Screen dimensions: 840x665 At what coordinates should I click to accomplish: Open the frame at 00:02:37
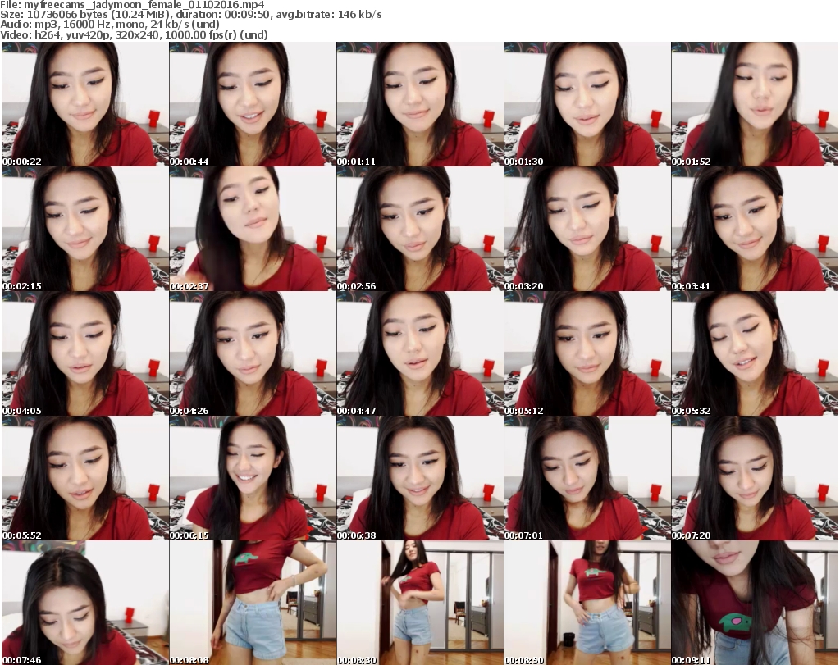click(x=253, y=229)
